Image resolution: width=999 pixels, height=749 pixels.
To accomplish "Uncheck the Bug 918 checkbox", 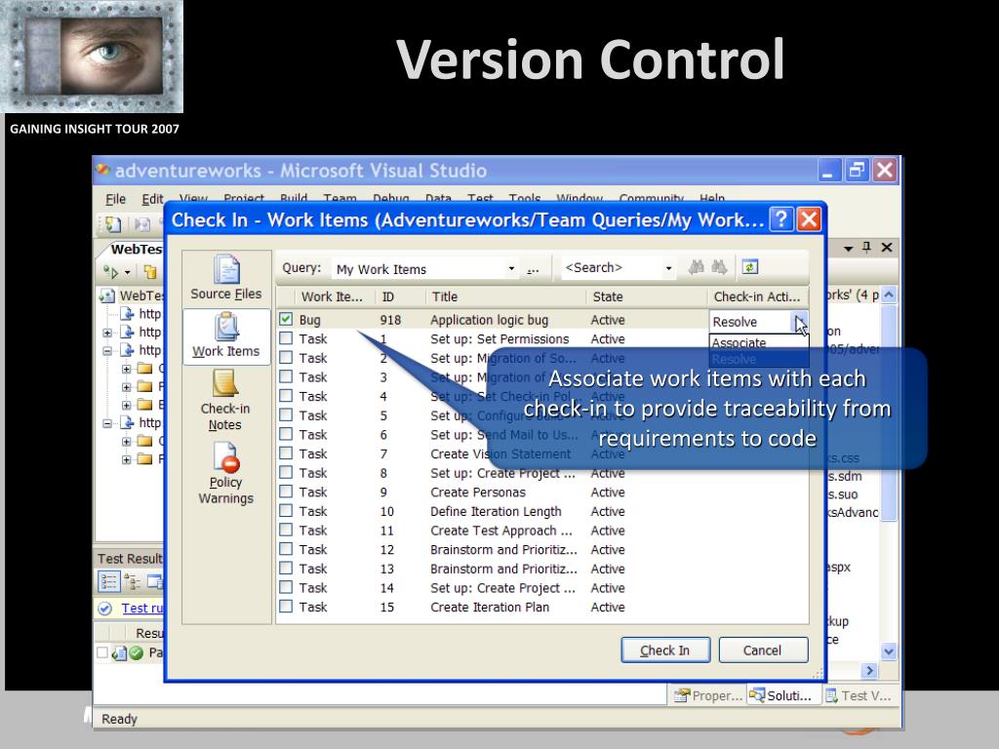I will [x=286, y=319].
